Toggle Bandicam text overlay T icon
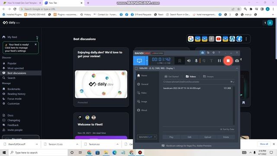 coord(211,61)
